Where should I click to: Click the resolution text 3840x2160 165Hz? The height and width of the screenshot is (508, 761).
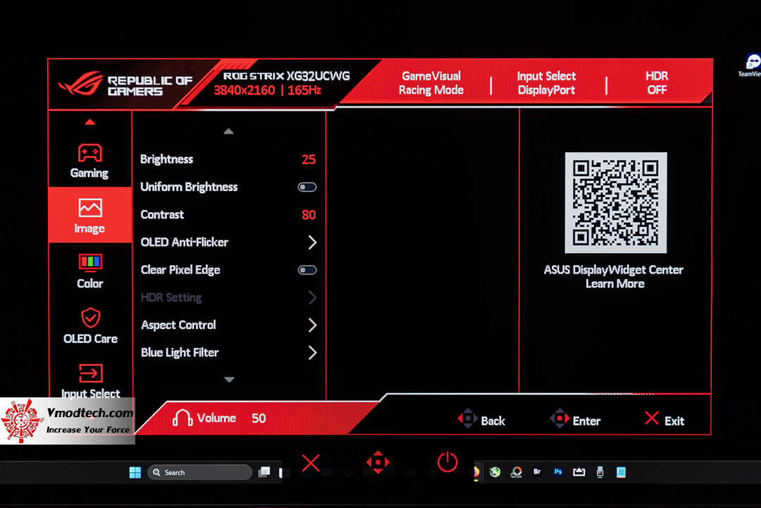coord(268,90)
